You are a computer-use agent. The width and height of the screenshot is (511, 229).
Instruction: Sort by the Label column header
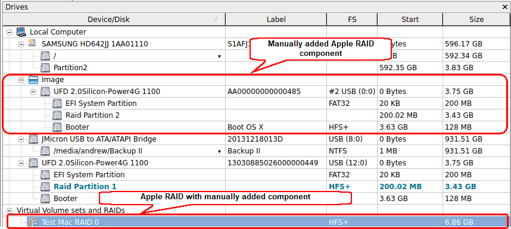pyautogui.click(x=276, y=20)
